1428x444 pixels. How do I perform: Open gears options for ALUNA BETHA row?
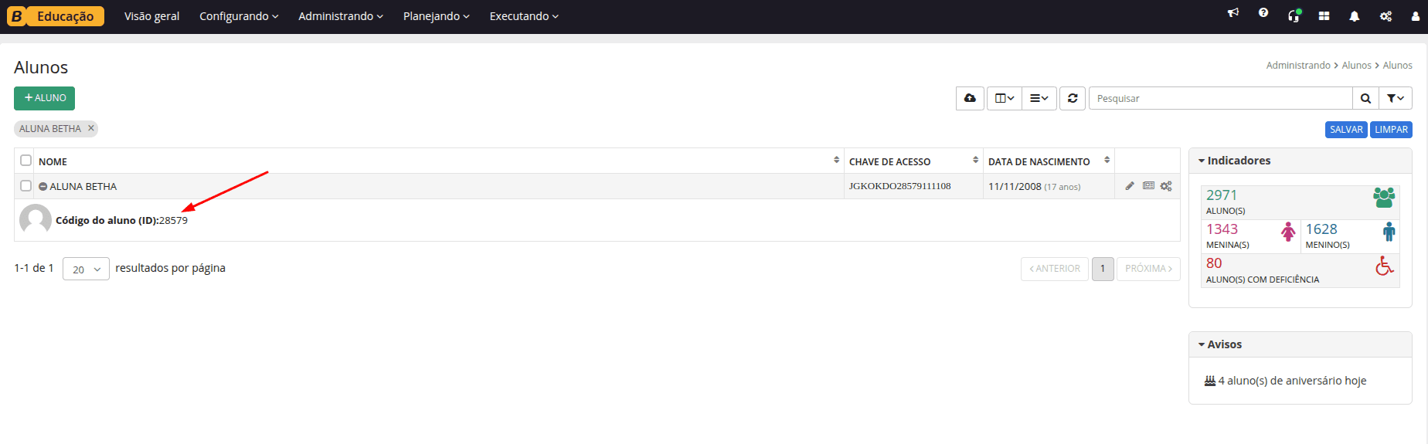click(1166, 186)
